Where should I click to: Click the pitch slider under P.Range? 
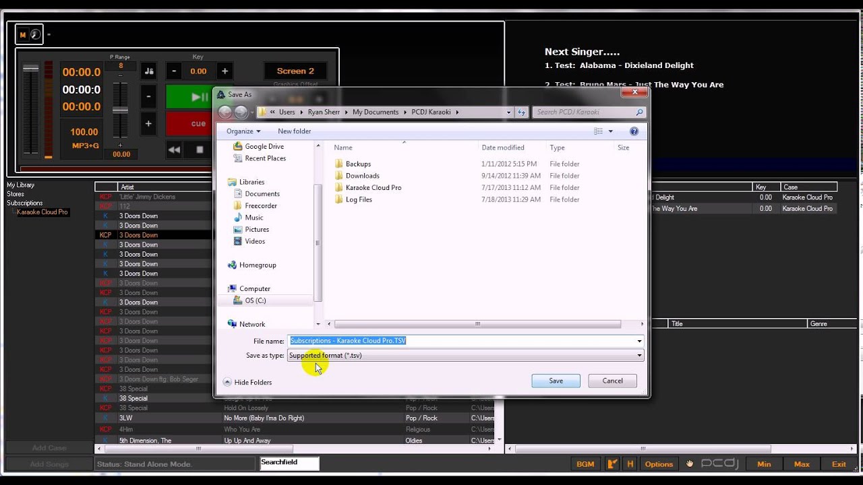pyautogui.click(x=121, y=110)
